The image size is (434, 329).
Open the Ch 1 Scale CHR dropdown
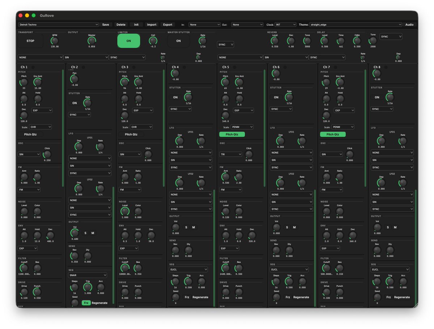click(x=41, y=127)
